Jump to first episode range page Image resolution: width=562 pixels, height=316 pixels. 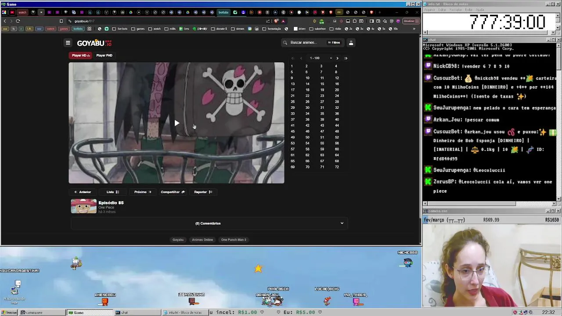click(x=293, y=58)
